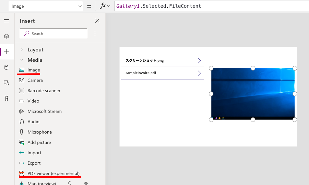This screenshot has width=309, height=185.
Task: Click the arrow next to sampleInvoice.pdf
Action: click(199, 73)
